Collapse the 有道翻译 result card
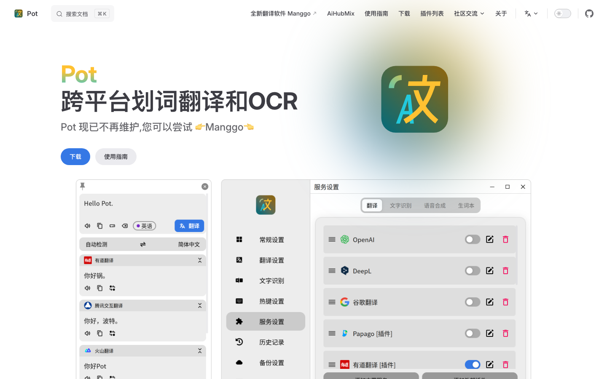Screen dimensions: 607x379 click(200, 260)
